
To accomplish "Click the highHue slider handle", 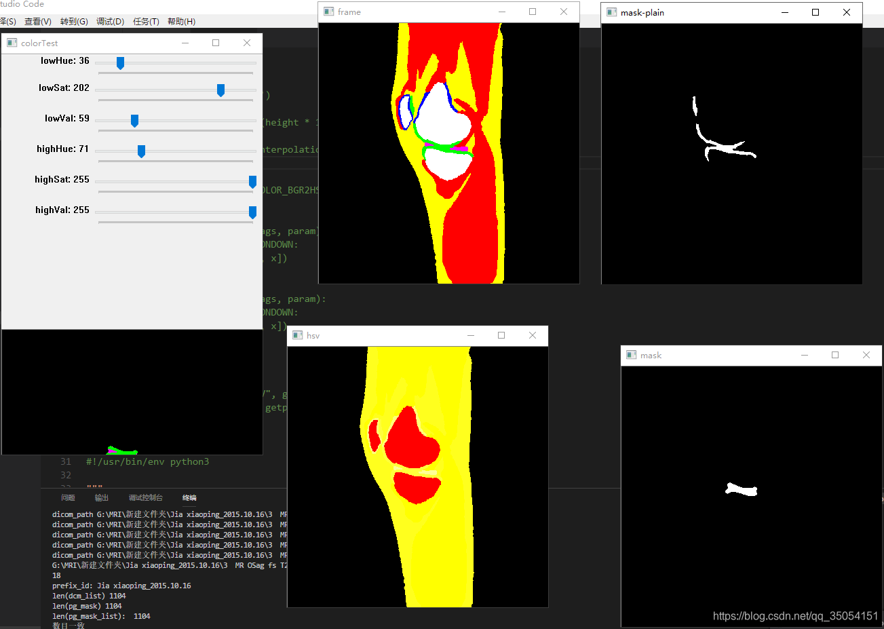I will [x=141, y=150].
